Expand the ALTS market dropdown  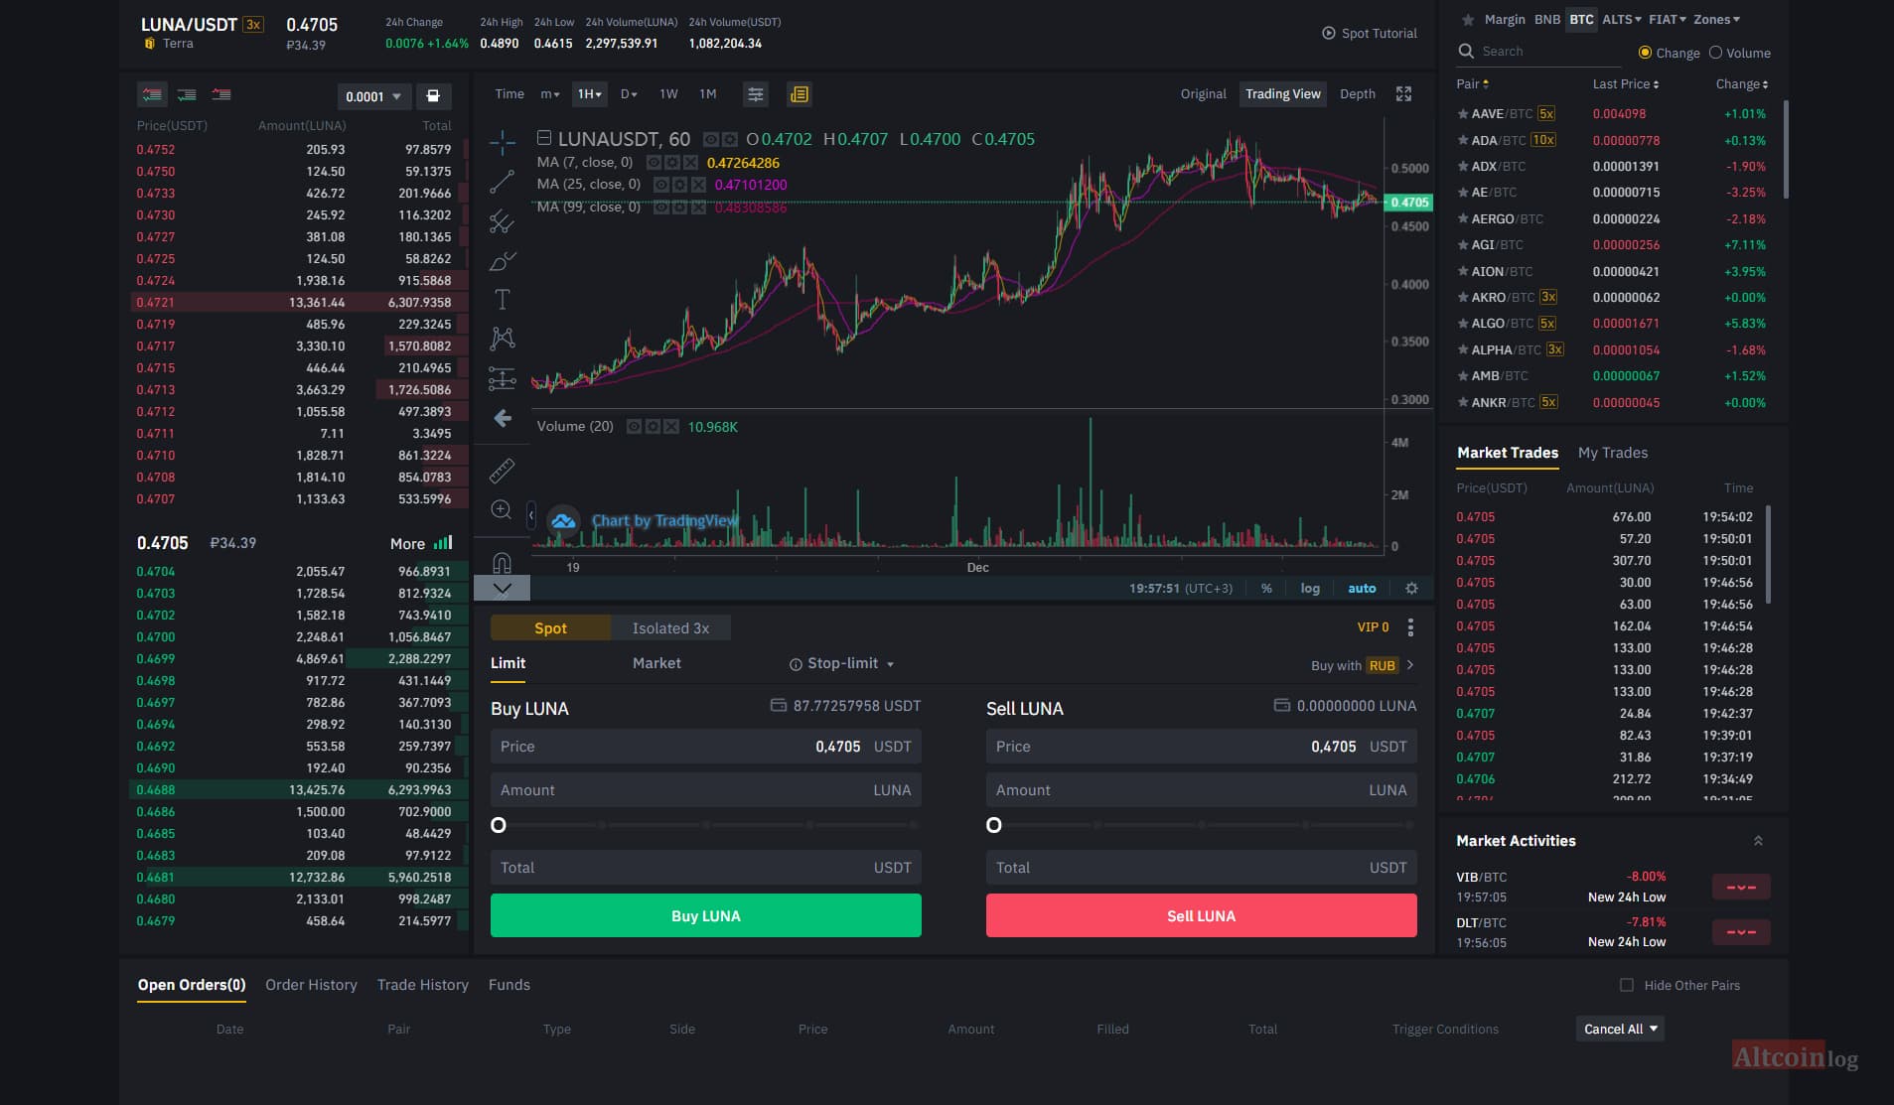tap(1622, 19)
